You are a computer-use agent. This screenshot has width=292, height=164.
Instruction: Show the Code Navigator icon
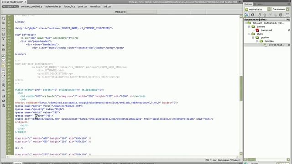point(4,23)
